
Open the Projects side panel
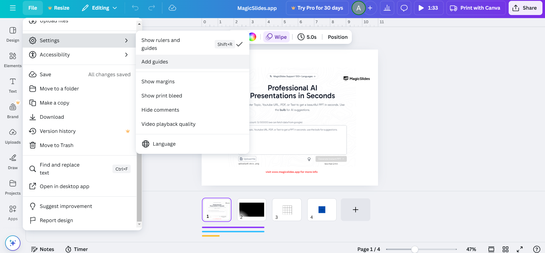[13, 187]
